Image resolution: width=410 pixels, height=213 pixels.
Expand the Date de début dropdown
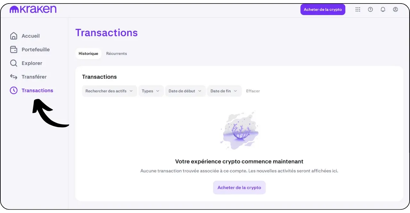click(185, 91)
